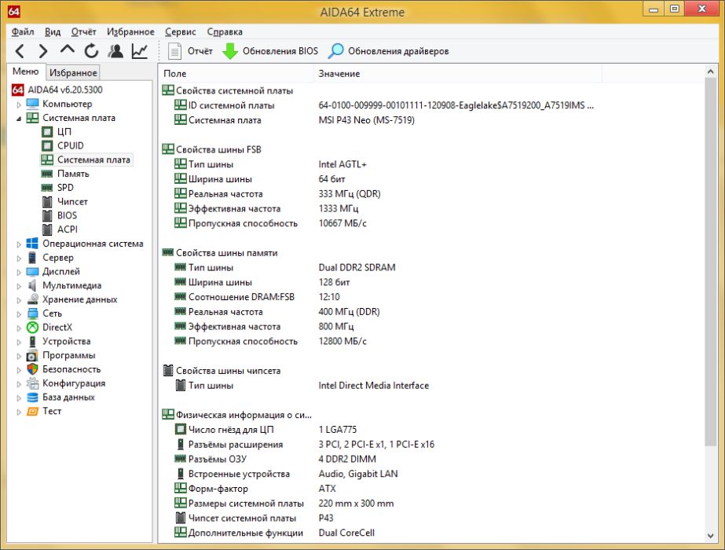Select the Память memory module icon

[x=47, y=174]
